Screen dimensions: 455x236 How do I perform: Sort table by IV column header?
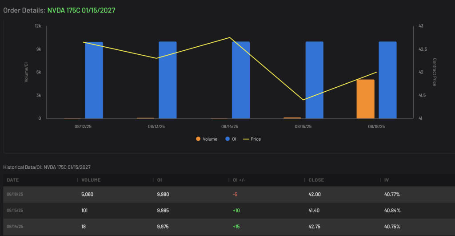tap(387, 180)
